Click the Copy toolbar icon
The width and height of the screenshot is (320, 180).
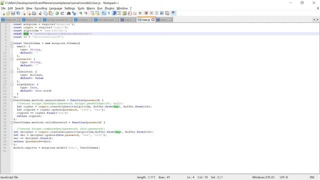tap(45, 13)
